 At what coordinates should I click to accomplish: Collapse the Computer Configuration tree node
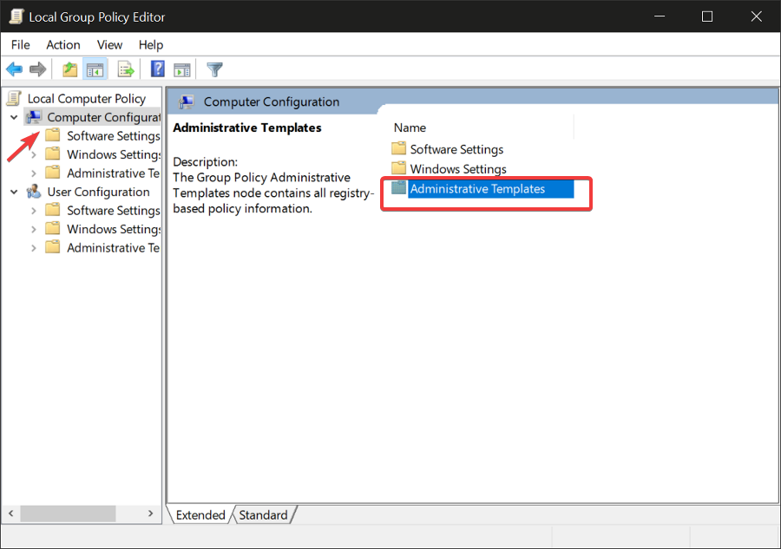14,117
